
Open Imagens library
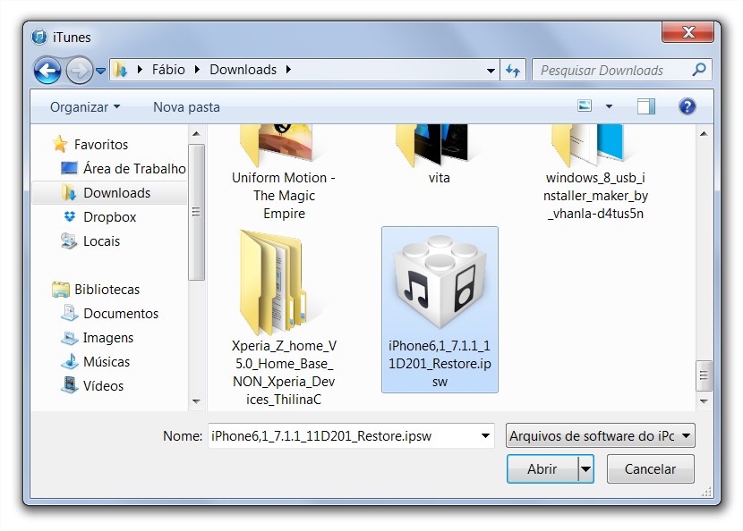click(108, 337)
